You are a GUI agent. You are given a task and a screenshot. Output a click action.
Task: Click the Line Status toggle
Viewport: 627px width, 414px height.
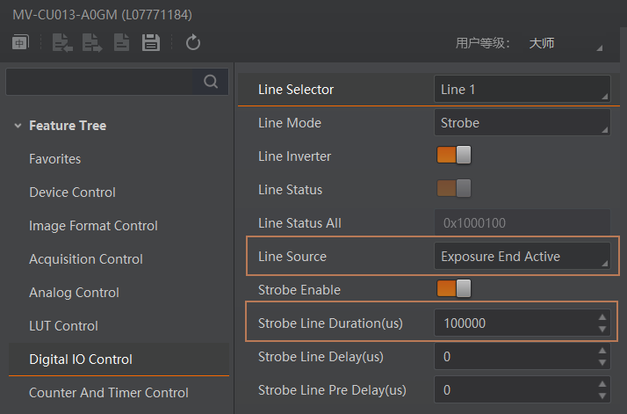[x=454, y=188]
